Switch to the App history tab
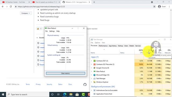 pos(113,46)
